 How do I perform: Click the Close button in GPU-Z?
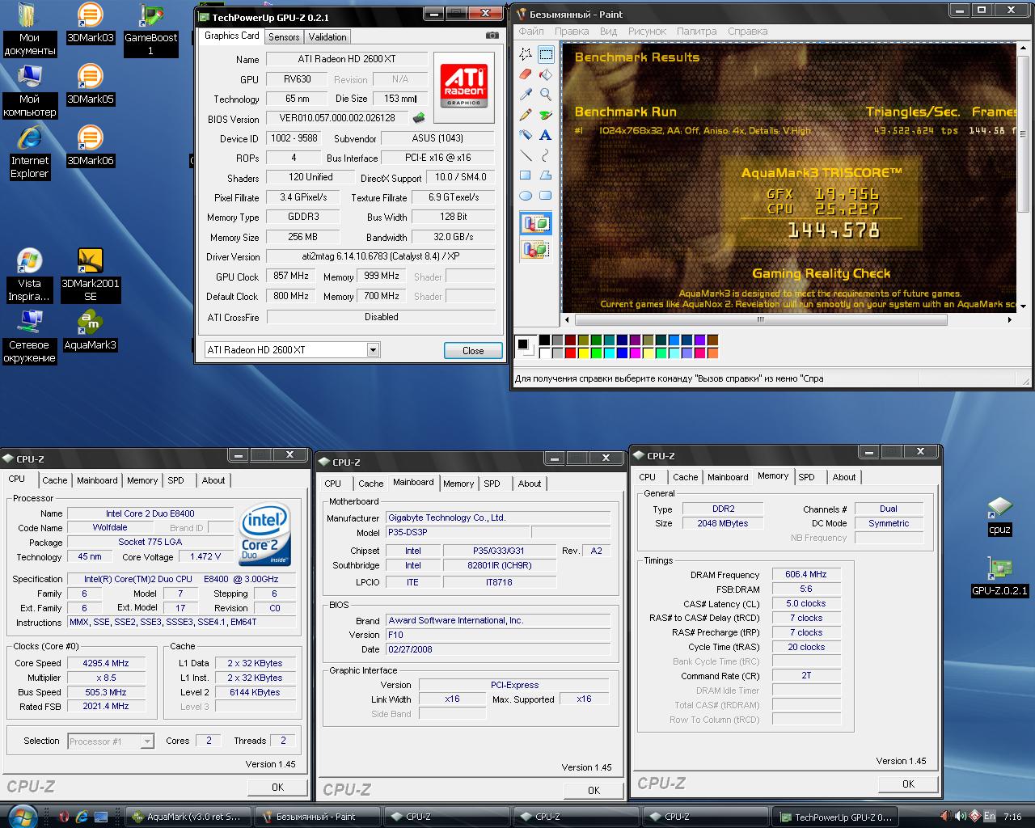coord(473,351)
